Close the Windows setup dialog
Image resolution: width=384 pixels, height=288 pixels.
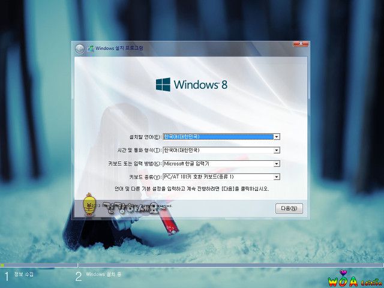coord(301,44)
